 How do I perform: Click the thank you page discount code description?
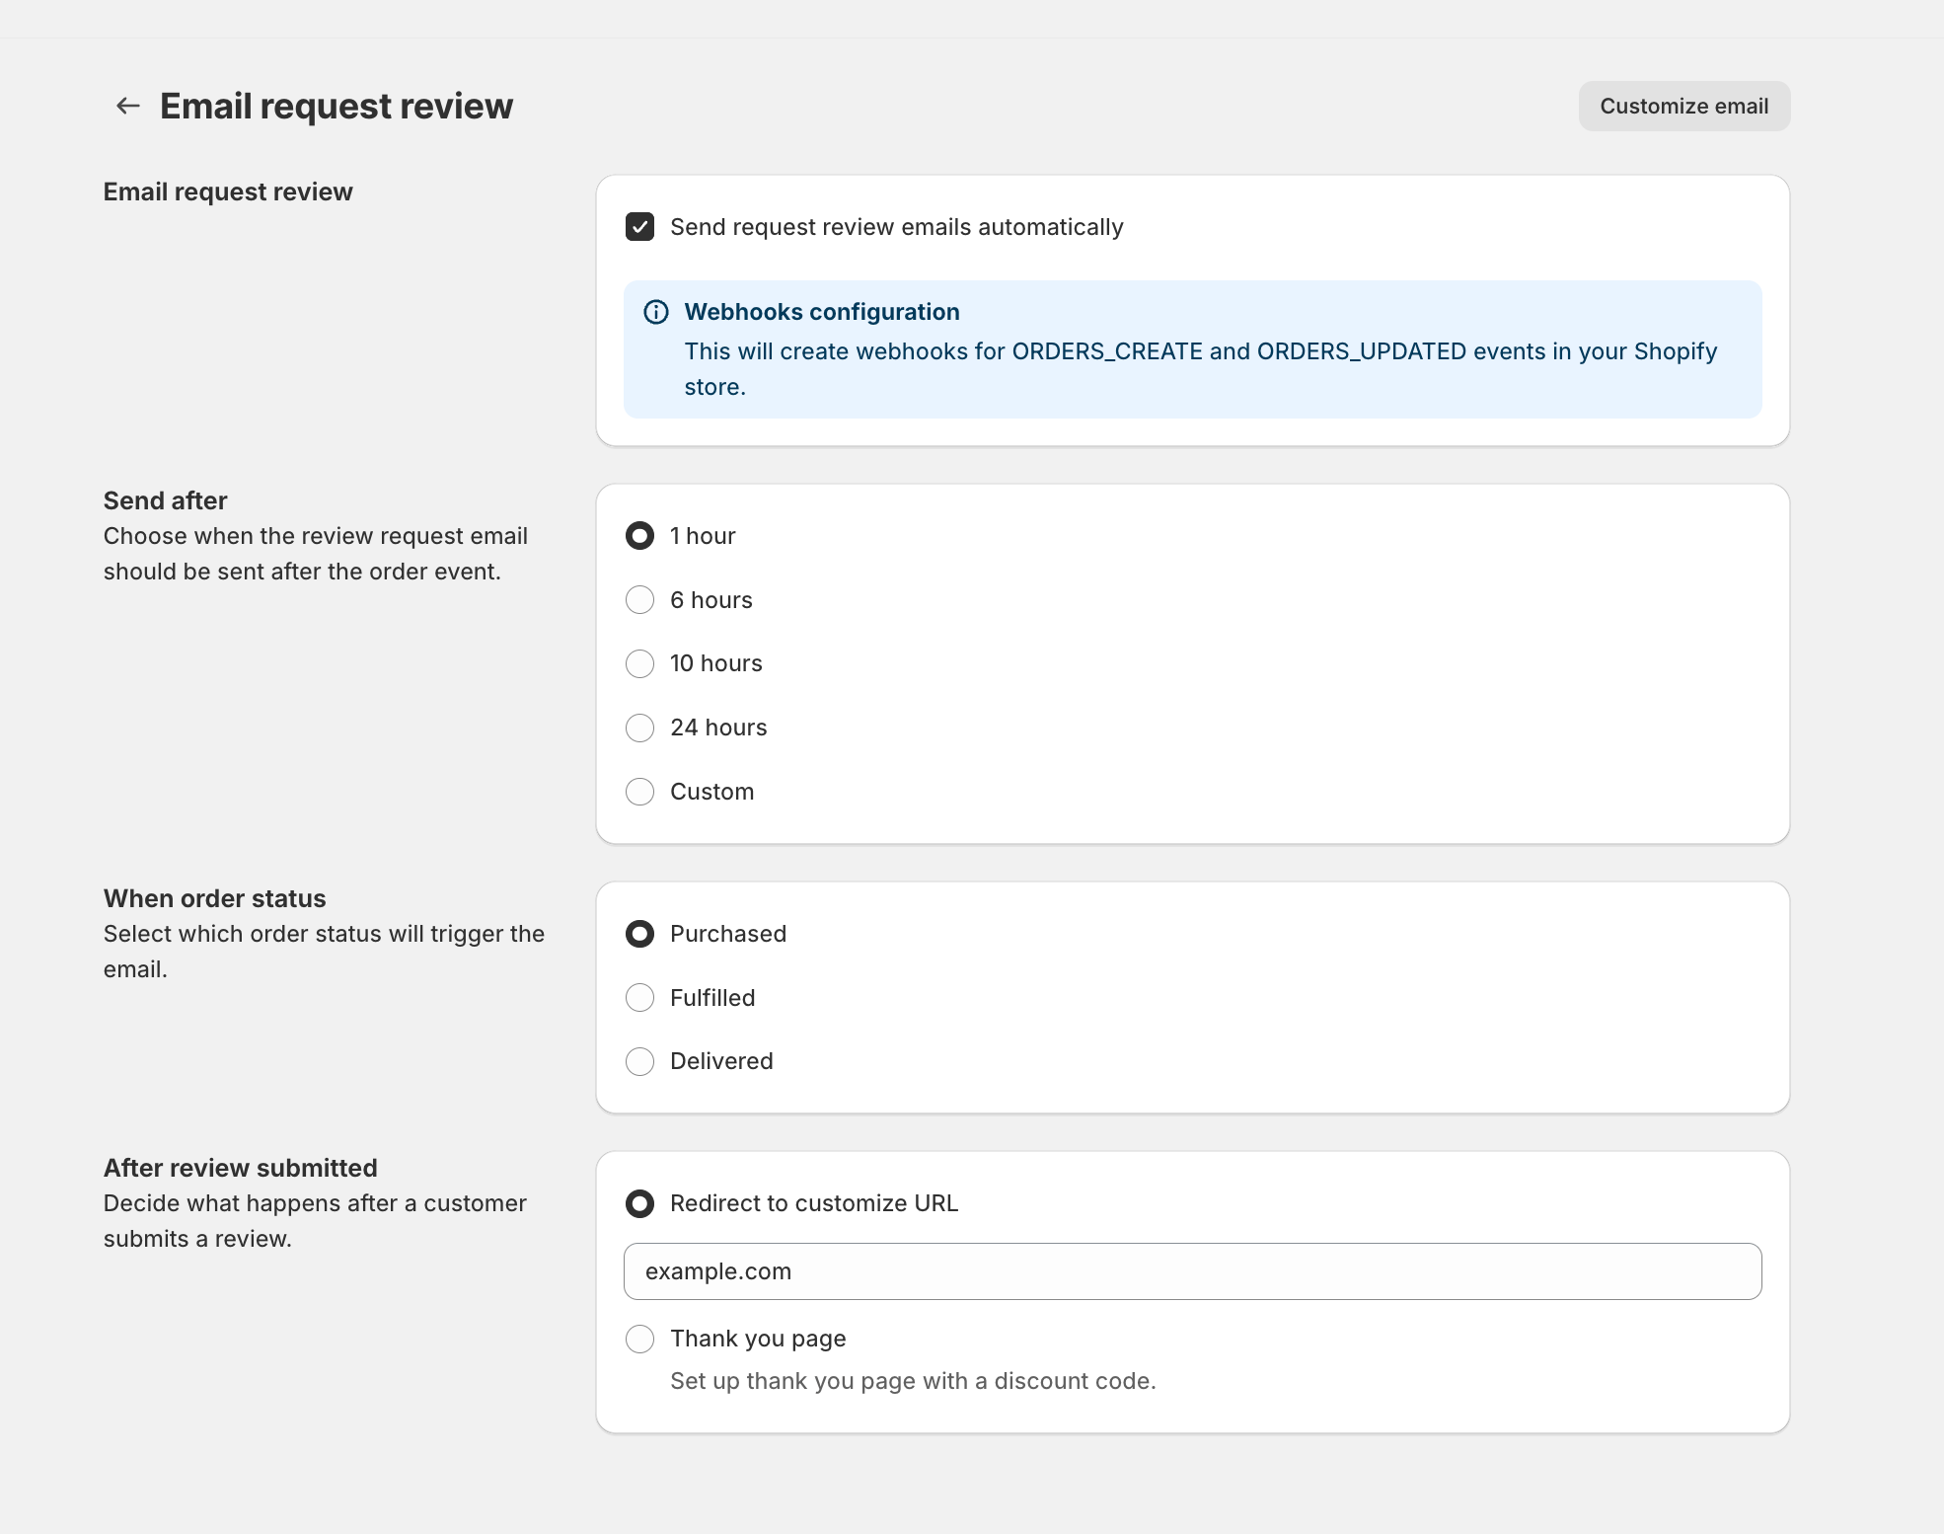pyautogui.click(x=912, y=1381)
